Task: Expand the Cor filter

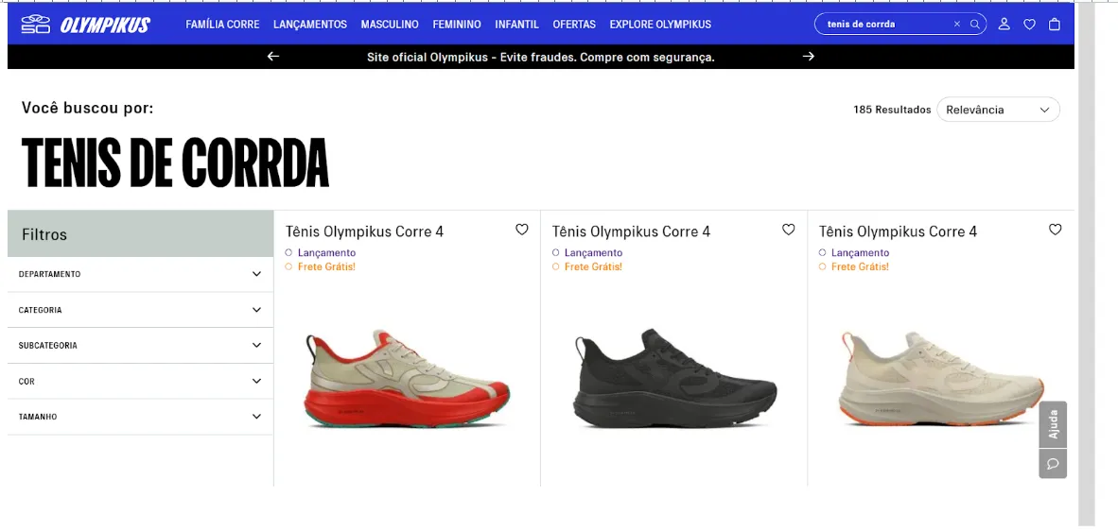Action: pyautogui.click(x=141, y=382)
